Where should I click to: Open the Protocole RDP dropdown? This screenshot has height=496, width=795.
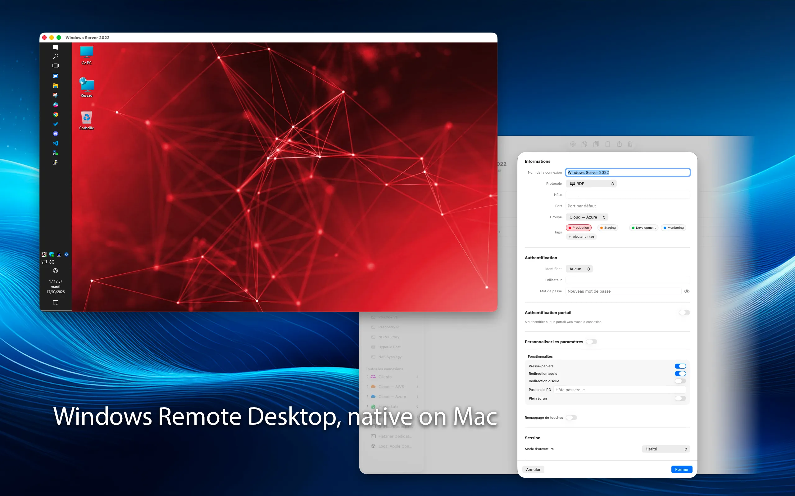pos(591,184)
